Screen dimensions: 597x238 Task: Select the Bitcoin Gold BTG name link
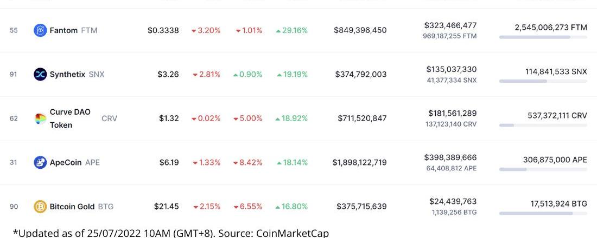[x=81, y=207]
